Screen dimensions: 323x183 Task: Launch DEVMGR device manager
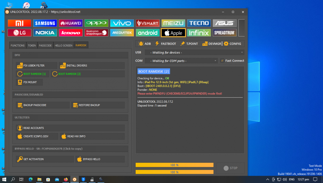coord(211,44)
